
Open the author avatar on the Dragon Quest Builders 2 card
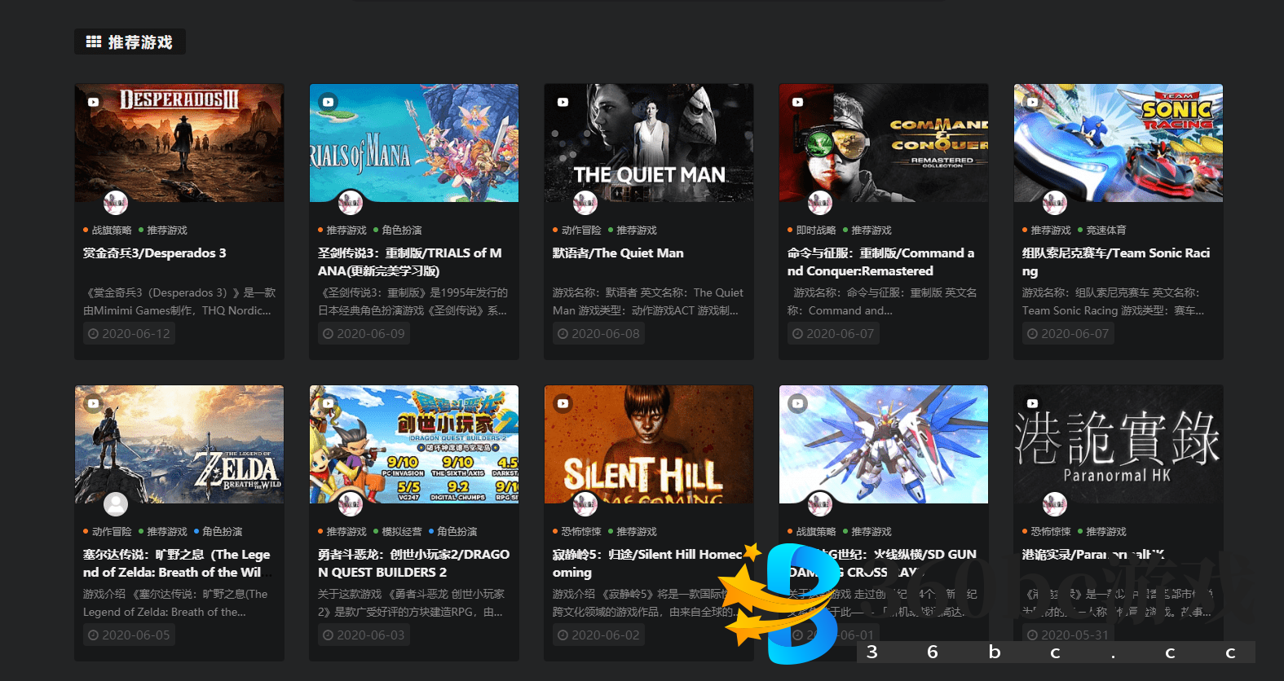(351, 503)
